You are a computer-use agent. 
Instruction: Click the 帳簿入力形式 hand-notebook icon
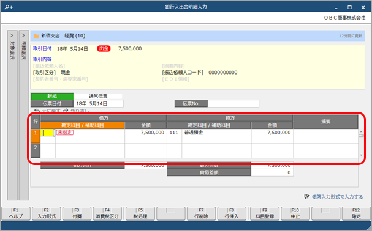click(307, 196)
